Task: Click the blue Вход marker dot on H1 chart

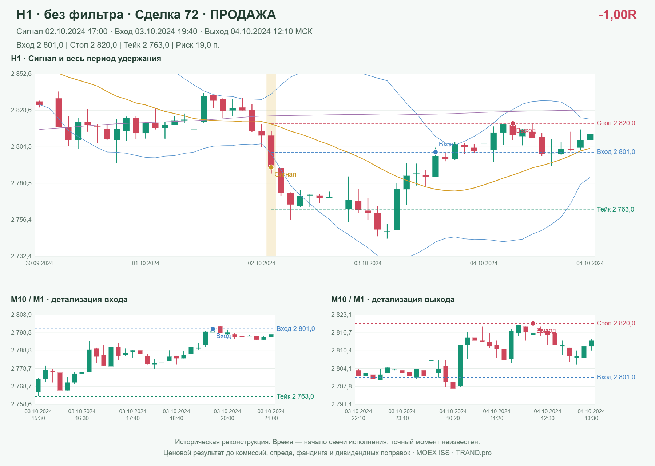Action: pos(436,152)
